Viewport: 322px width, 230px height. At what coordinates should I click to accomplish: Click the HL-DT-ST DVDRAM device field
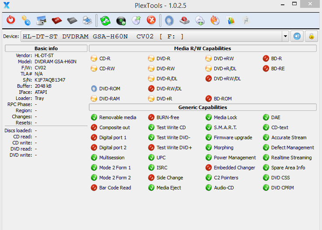point(151,36)
